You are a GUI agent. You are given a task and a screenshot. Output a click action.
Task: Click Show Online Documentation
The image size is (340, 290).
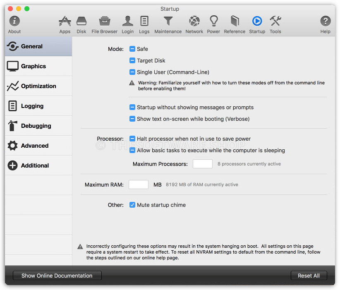(x=57, y=276)
